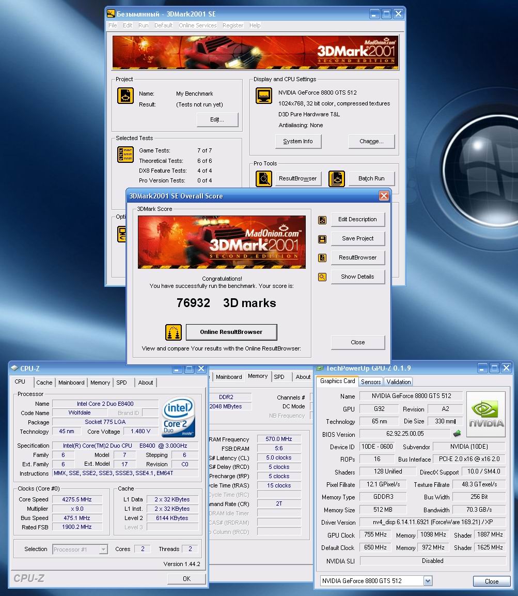This screenshot has width=518, height=596.
Task: Click the Intel Core 2 Duo logo in CPU-Z
Action: point(179,417)
